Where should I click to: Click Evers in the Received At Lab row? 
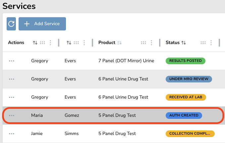[70, 97]
